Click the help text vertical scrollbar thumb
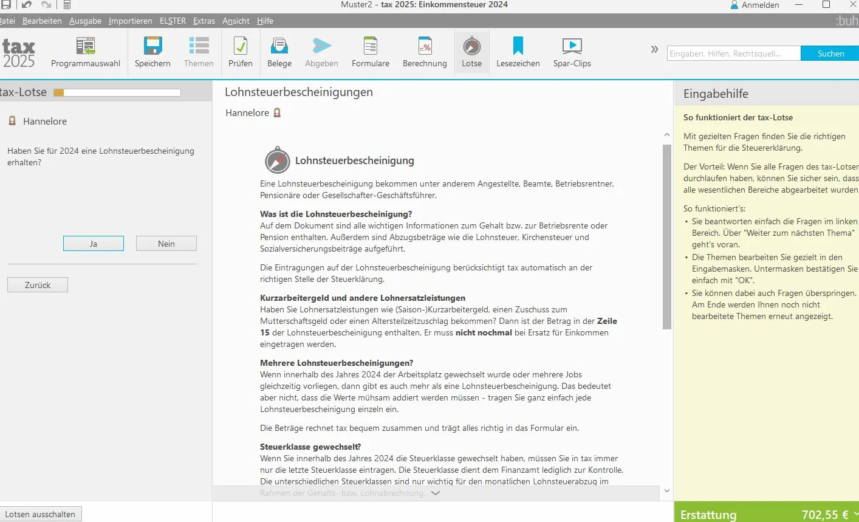Image resolution: width=859 pixels, height=522 pixels. pyautogui.click(x=666, y=237)
